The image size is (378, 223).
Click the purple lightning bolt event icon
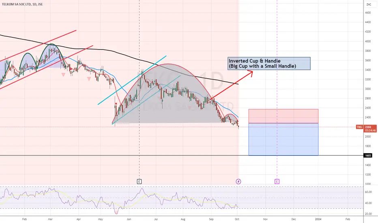click(238, 182)
